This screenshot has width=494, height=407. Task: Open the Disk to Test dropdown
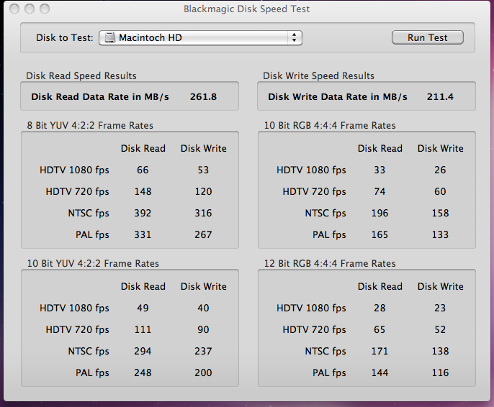coord(200,37)
